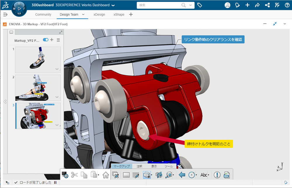292x188 pixels.
Task: Open the markup list menu
Action: pos(58,40)
